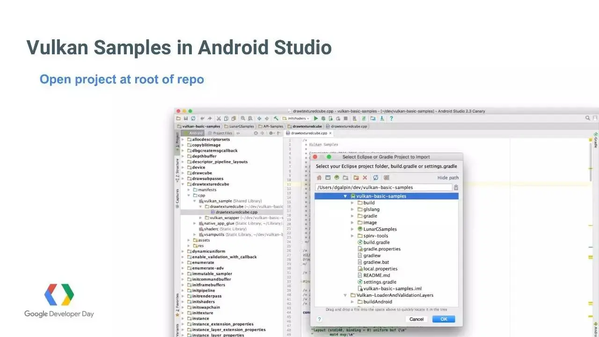Expand the spirv-tools folder in dialog
The height and width of the screenshot is (337, 599).
pyautogui.click(x=353, y=236)
